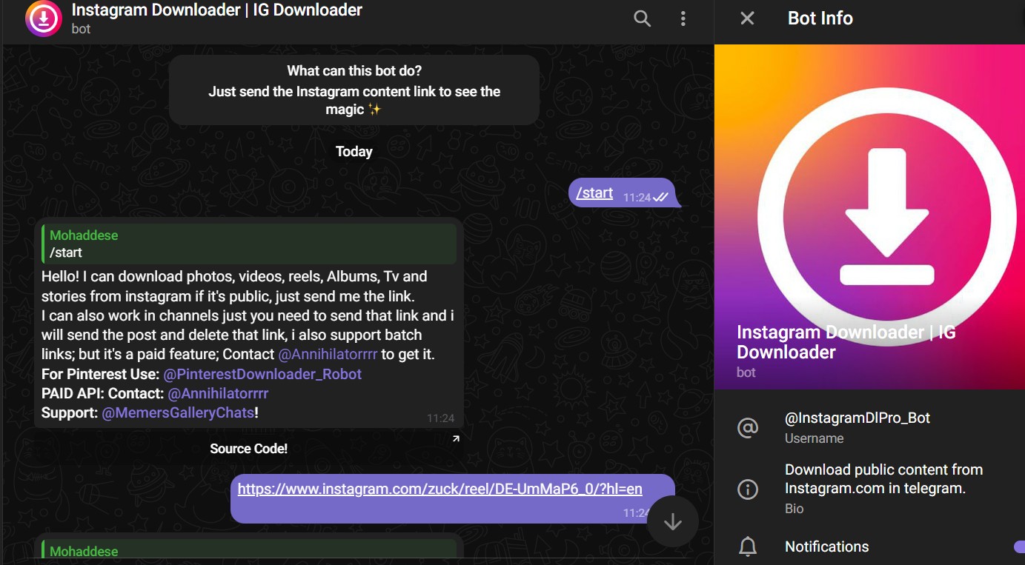The width and height of the screenshot is (1025, 565).
Task: Toggle the Notifications switch
Action: click(1019, 546)
